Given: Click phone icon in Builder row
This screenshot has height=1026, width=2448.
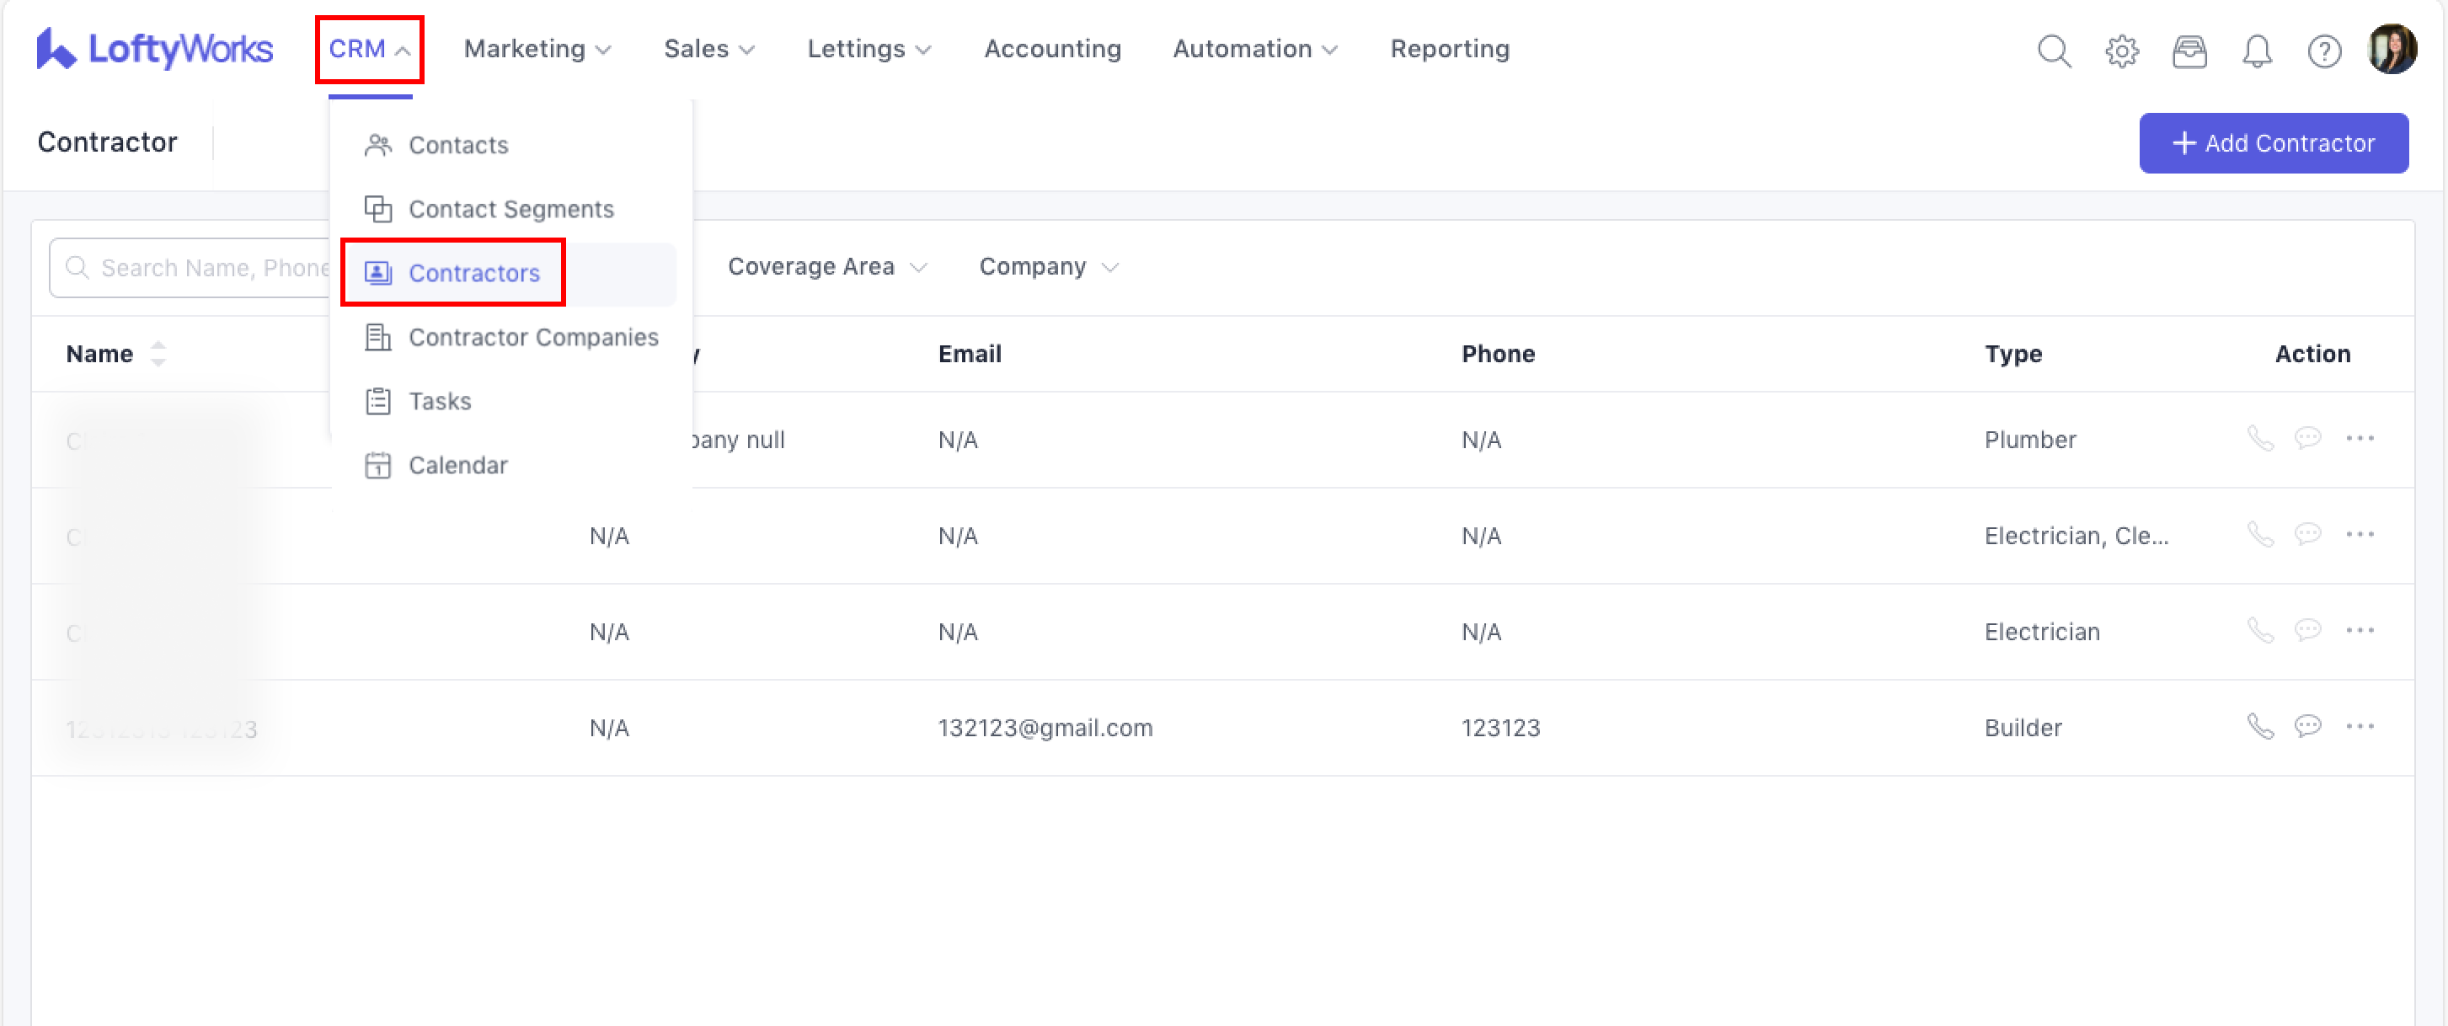Looking at the screenshot, I should [x=2260, y=727].
